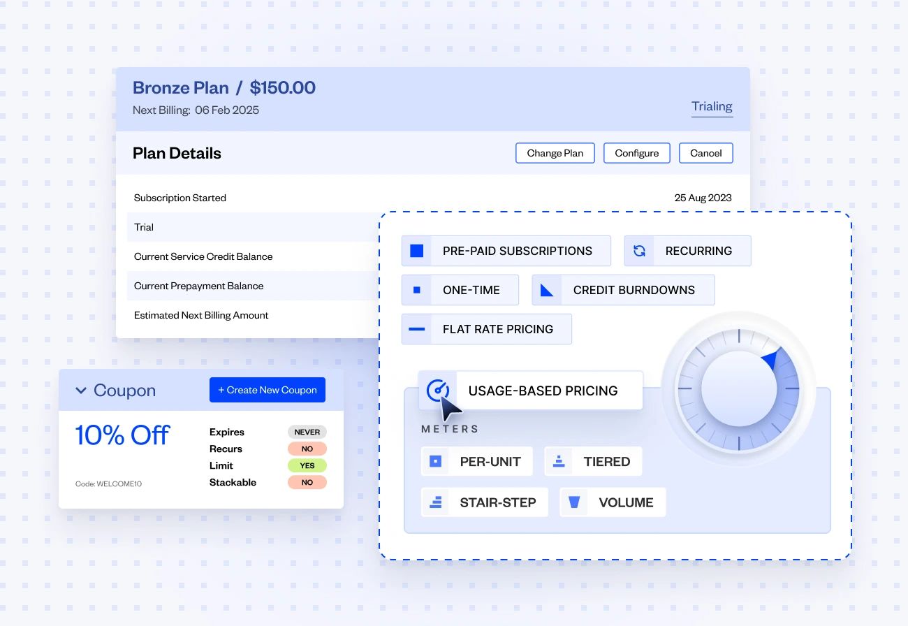Select the One-Time pricing option
The width and height of the screenshot is (908, 626).
pos(460,290)
